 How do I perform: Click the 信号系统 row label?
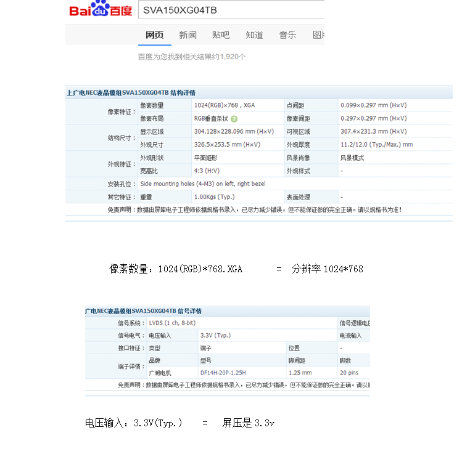(x=131, y=323)
